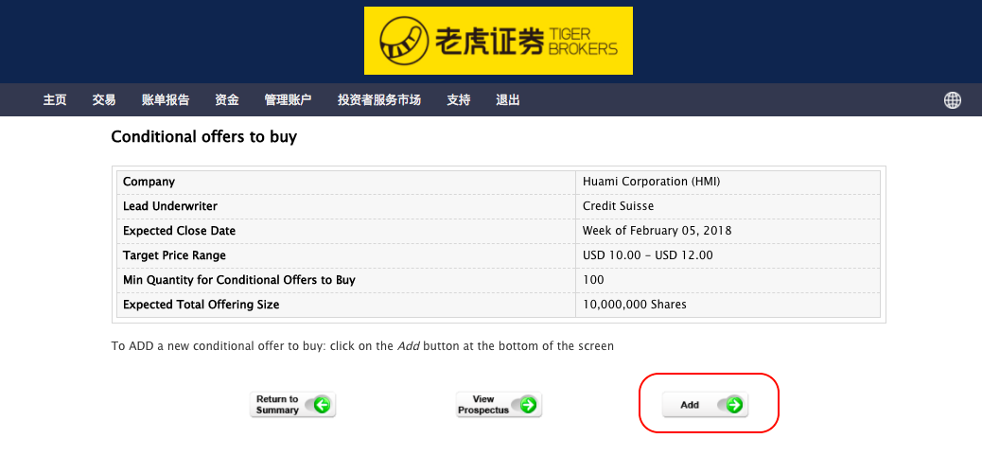Select 'Min Quantity for Conditional Offers to Buy' label
Screen dimensions: 982x473
tap(239, 280)
